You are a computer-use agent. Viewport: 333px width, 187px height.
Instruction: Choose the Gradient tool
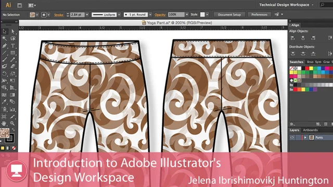[x=12, y=95]
